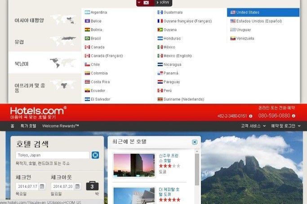Open Welcome Rewards navigation item
This screenshot has height=204, width=307.
[x=61, y=126]
